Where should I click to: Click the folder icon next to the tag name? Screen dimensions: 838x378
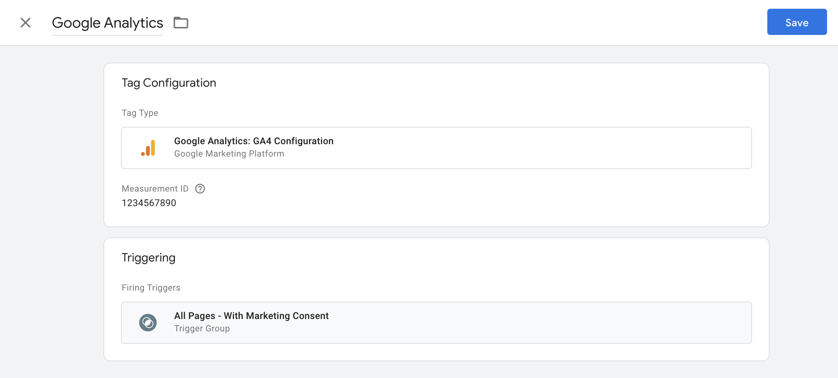[x=181, y=22]
